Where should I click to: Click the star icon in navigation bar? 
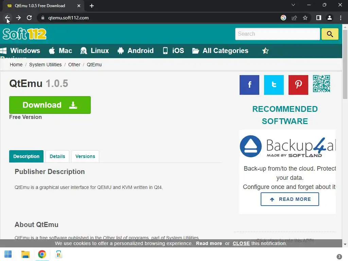(265, 51)
